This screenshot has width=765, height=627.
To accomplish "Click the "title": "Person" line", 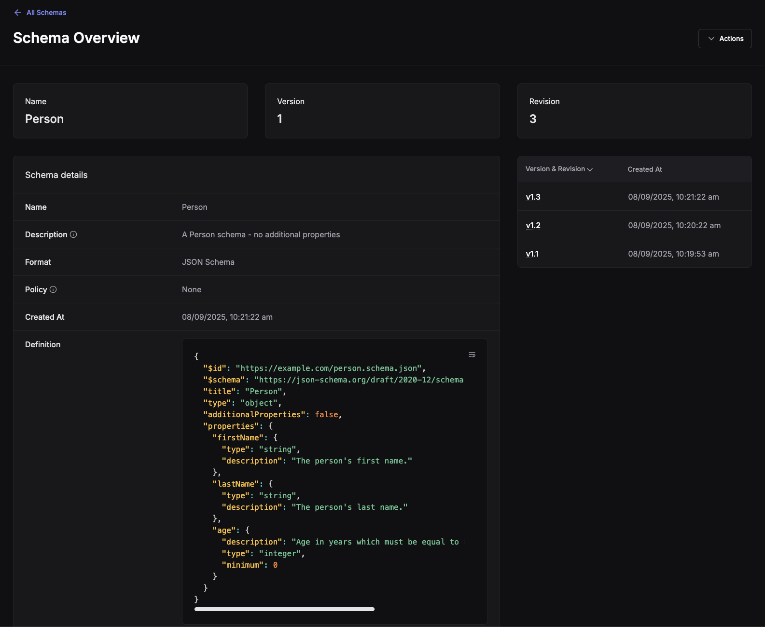I will point(245,391).
